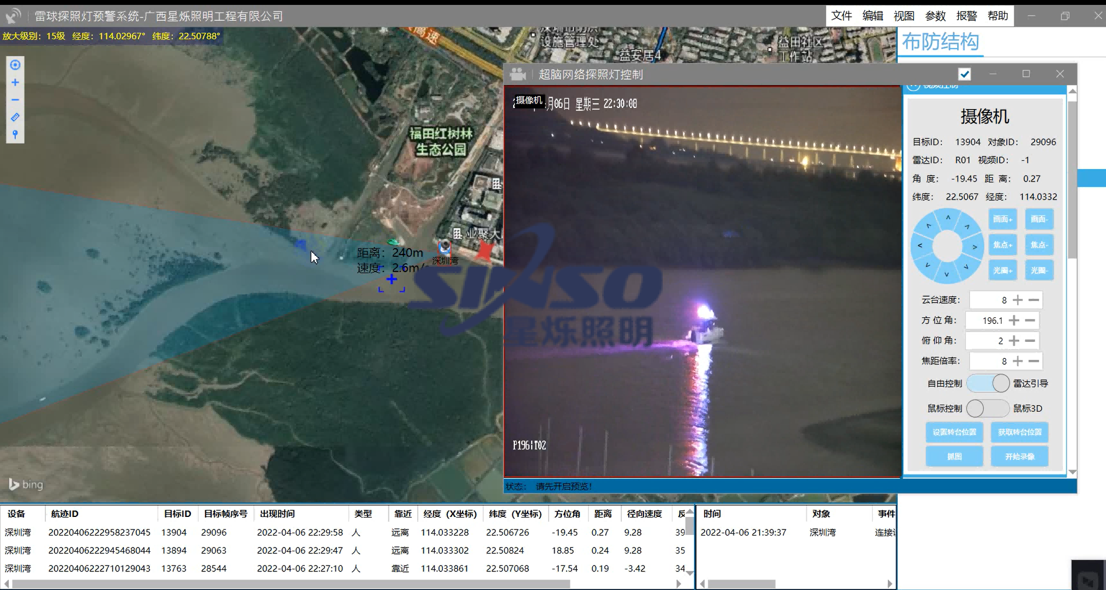
Task: Zoom in the map with plus icon
Action: tap(15, 82)
